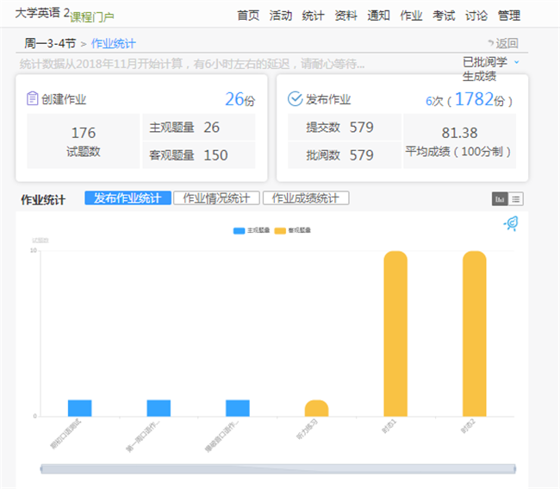Open the 管理 navigation link
Viewport: 560px width, 489px height.
(x=509, y=16)
